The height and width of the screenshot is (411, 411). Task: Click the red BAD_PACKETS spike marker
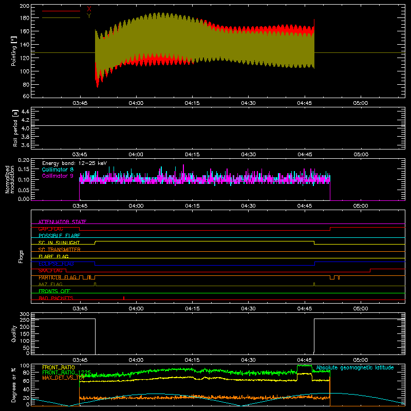pyautogui.click(x=124, y=298)
